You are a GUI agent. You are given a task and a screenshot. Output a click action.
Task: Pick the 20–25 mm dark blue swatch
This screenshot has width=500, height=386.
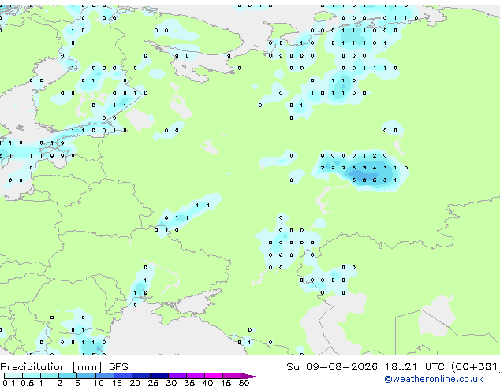click(141, 376)
